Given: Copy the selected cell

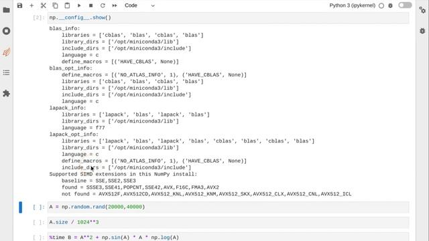Looking at the screenshot, I should 55,5.
